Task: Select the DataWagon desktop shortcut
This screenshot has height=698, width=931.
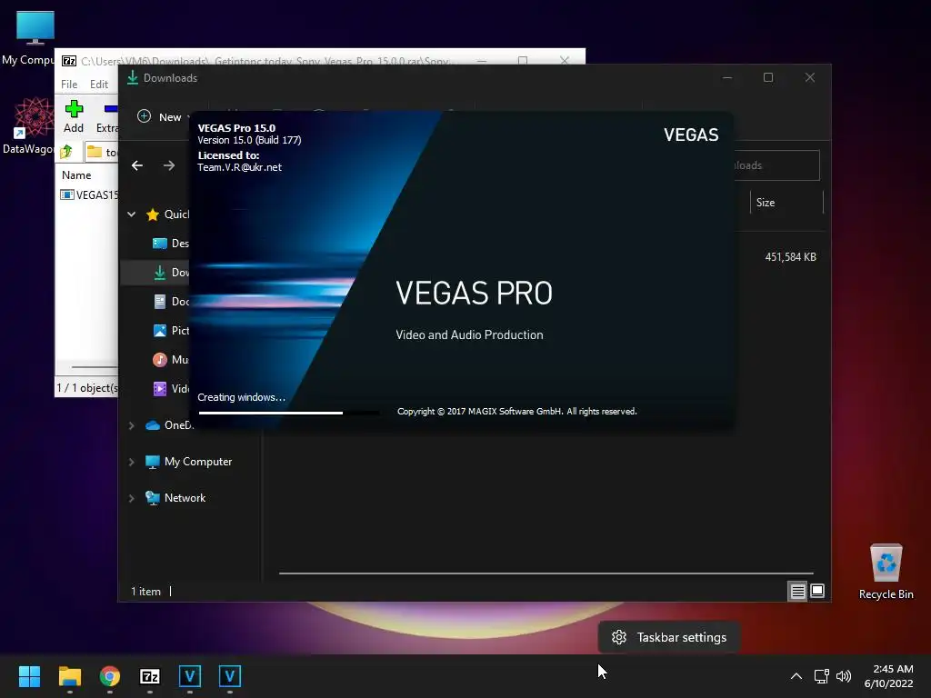Action: pos(28,125)
